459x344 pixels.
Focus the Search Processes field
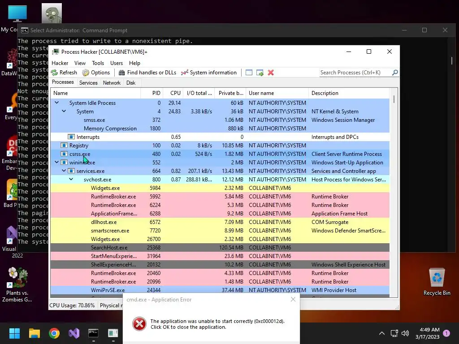point(355,73)
